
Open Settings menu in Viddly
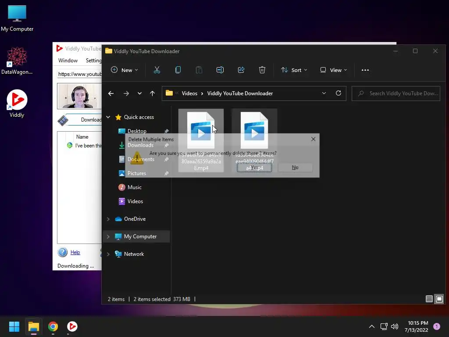coord(93,61)
